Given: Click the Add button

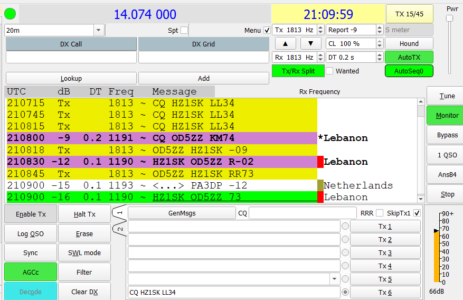Looking at the screenshot, I should pyautogui.click(x=204, y=78).
